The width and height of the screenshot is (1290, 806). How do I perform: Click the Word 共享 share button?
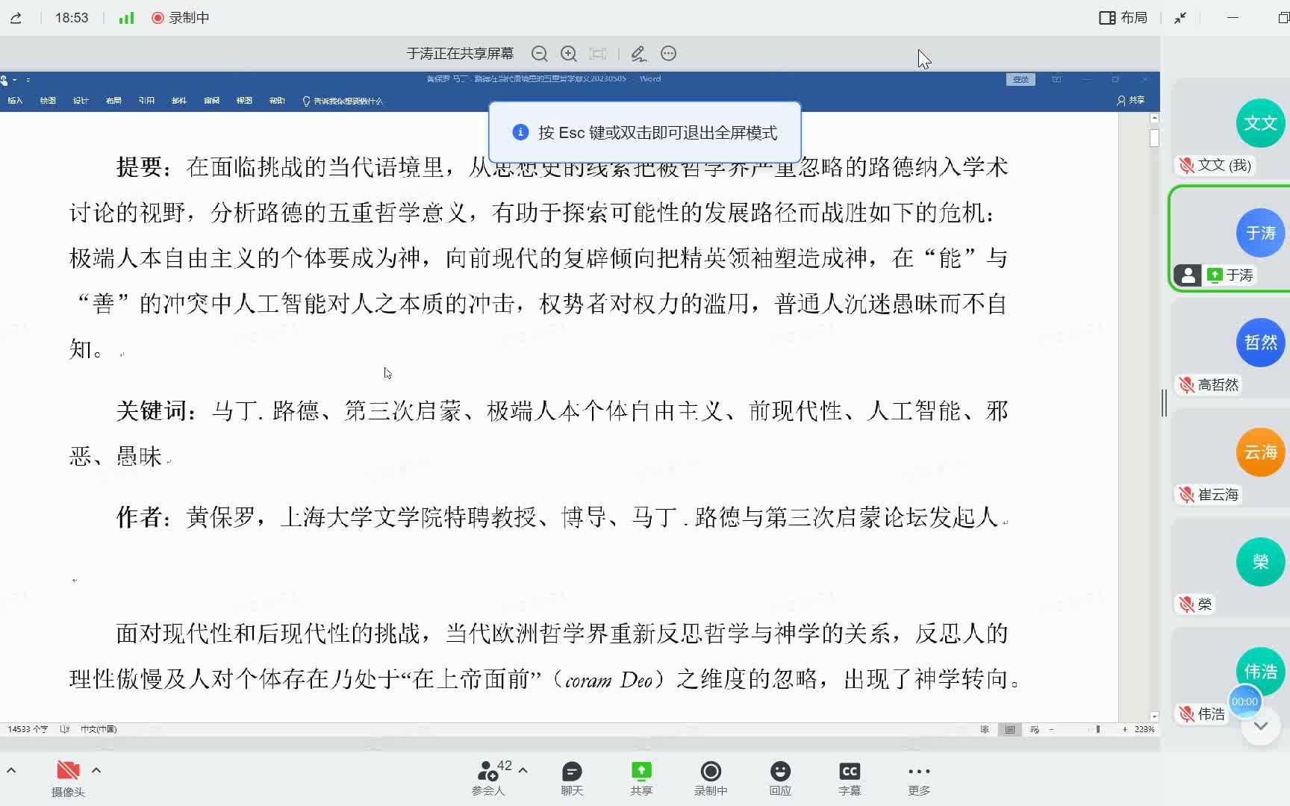(x=1131, y=100)
